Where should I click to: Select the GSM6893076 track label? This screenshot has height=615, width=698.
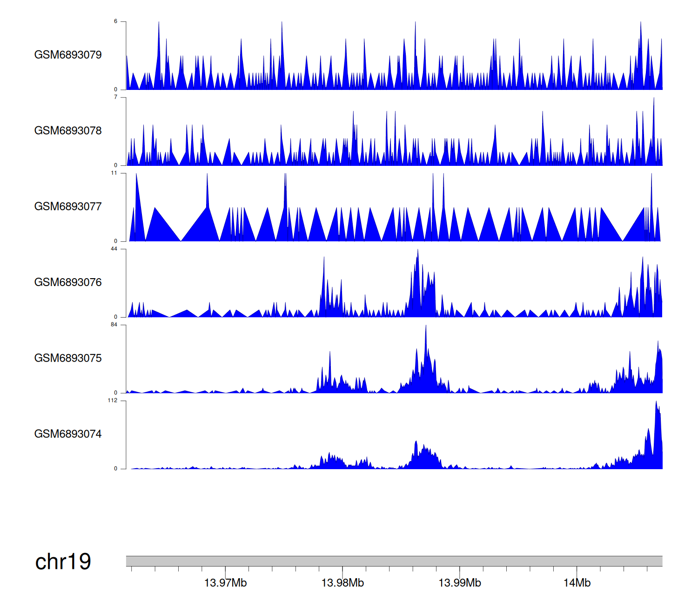point(68,282)
